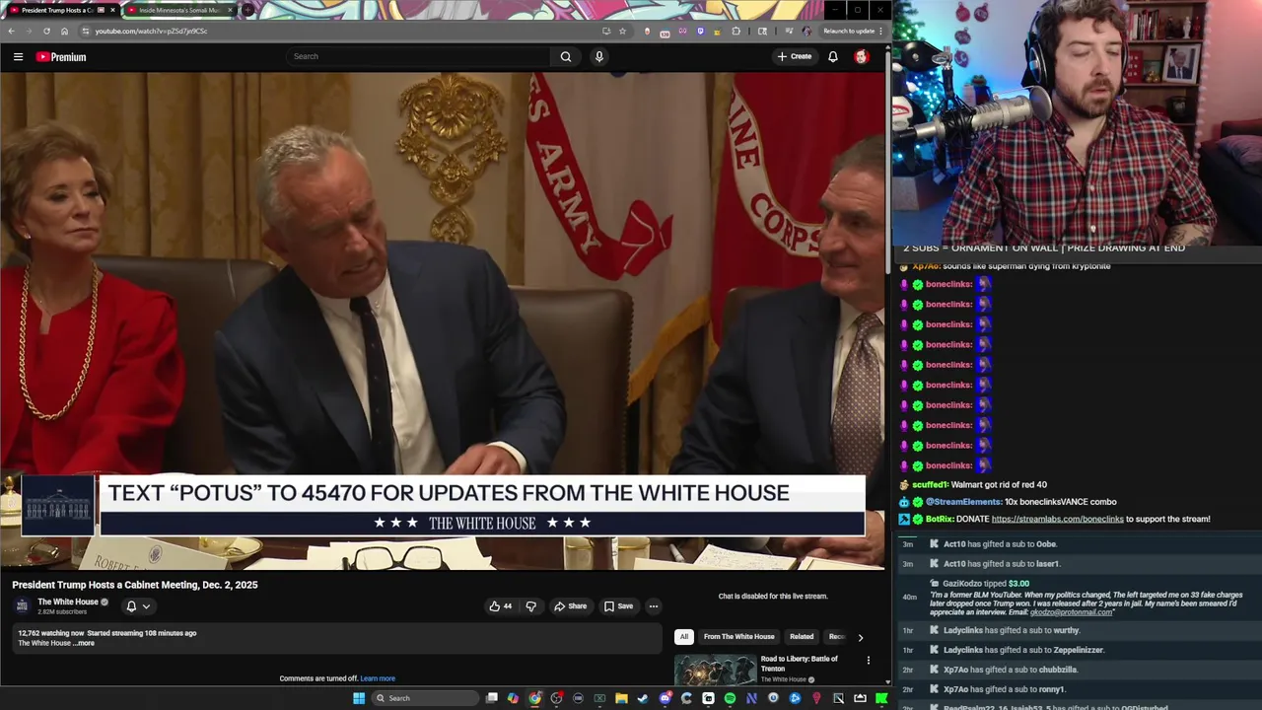Open The White House channel avatar
Screen dimensions: 1262x710
point(22,605)
